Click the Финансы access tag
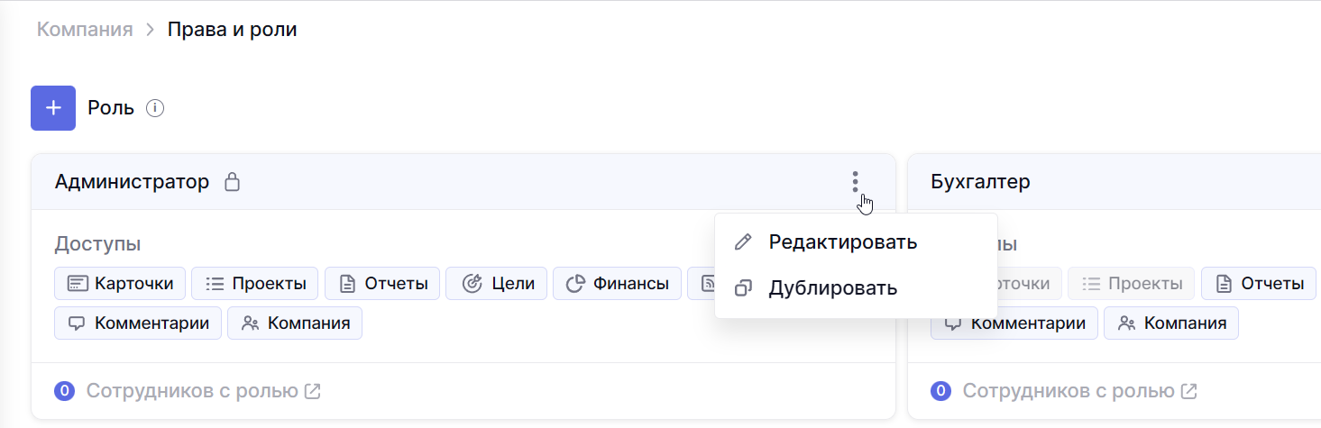The height and width of the screenshot is (428, 1321). [x=617, y=284]
